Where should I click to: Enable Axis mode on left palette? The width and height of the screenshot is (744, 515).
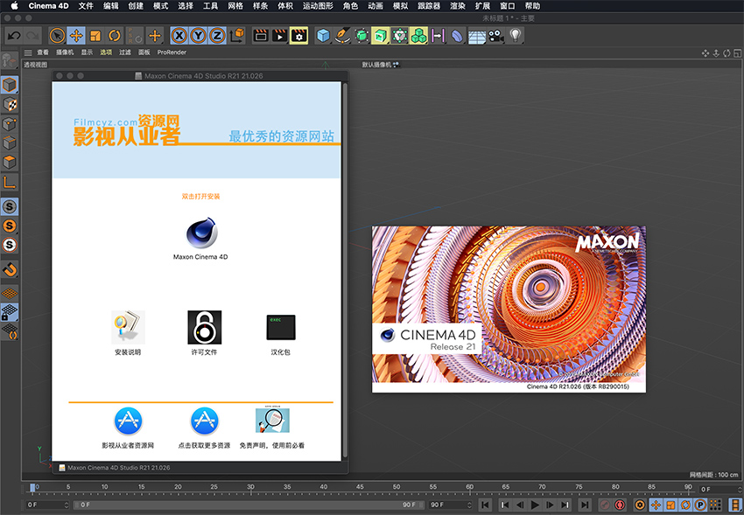[10, 182]
